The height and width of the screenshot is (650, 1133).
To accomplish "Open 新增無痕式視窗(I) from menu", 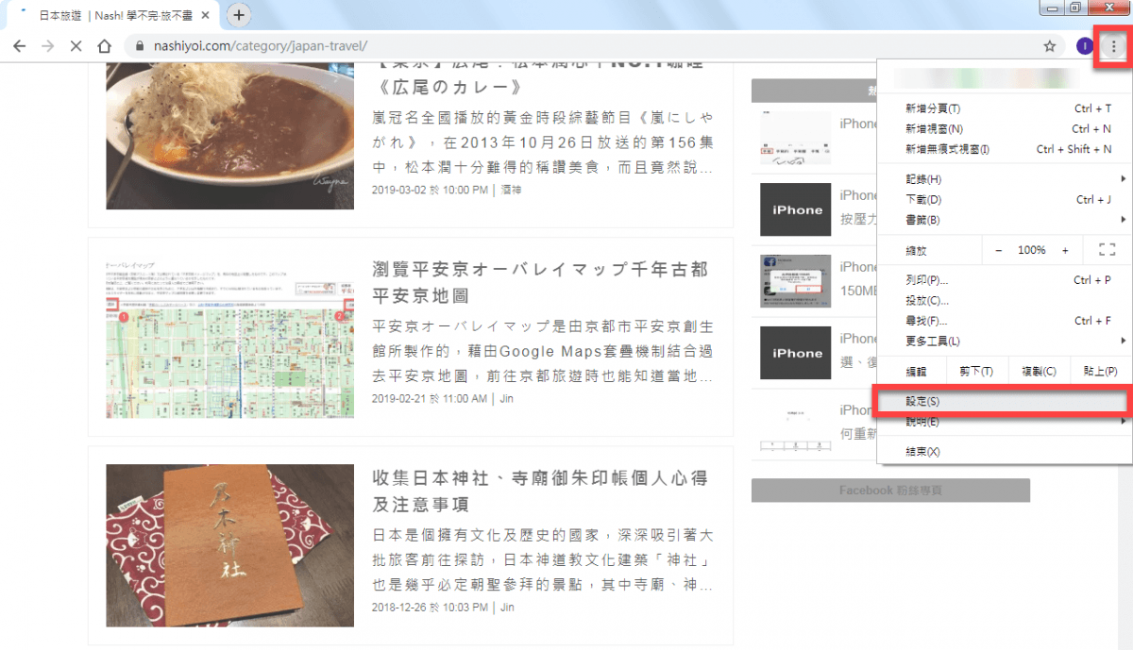I will [x=1005, y=149].
